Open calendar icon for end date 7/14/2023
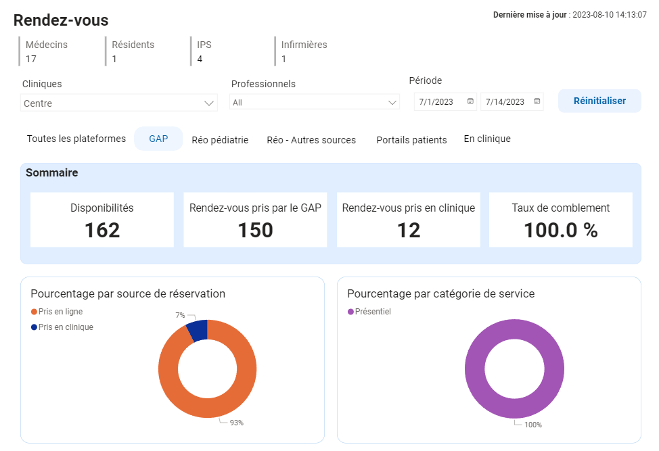The width and height of the screenshot is (659, 451). coord(537,101)
